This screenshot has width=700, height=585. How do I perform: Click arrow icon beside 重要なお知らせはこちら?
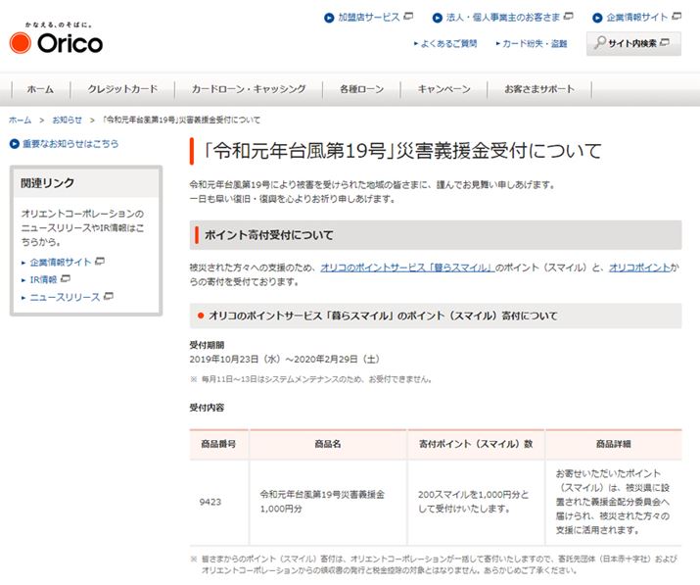click(x=15, y=144)
